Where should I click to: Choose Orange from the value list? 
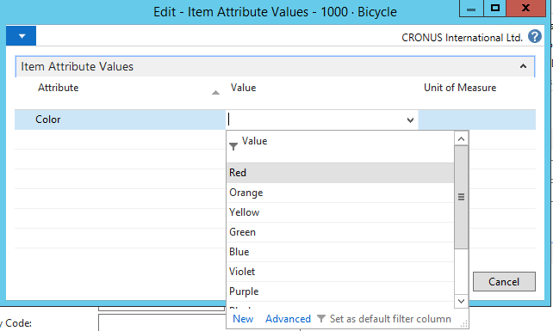coord(340,193)
